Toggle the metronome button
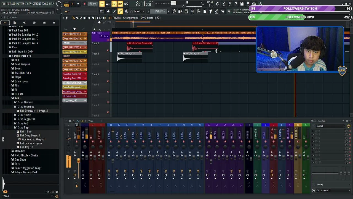The image size is (353, 199). click(x=102, y=4)
